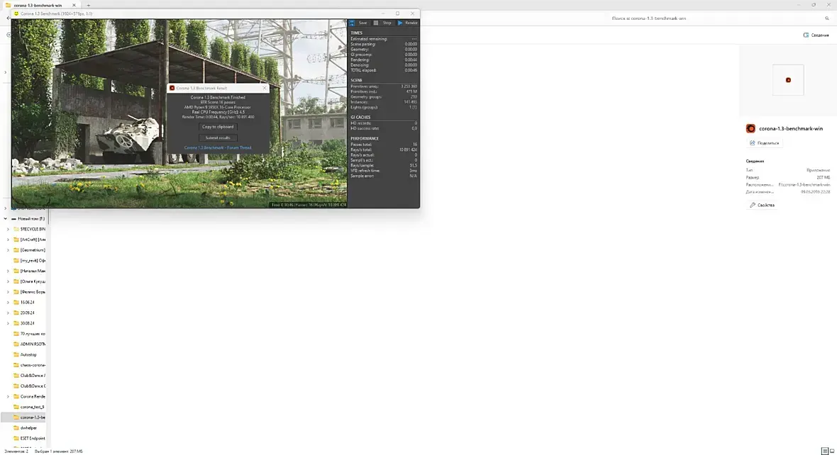Click the Corona app icon beside file name
The image size is (837, 455).
click(750, 128)
